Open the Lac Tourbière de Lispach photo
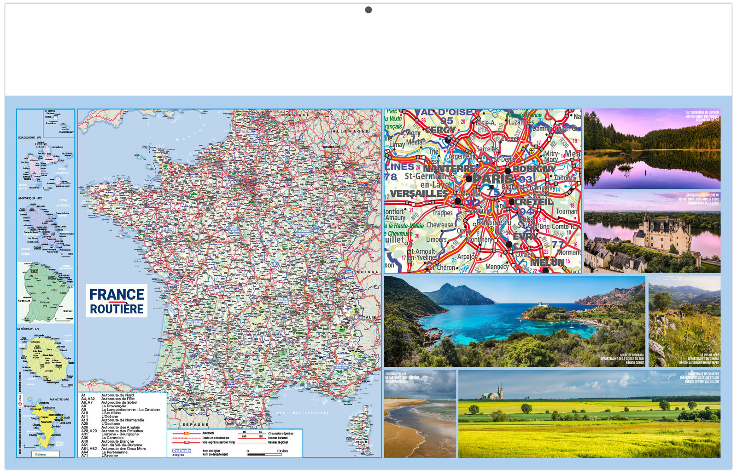This screenshot has width=737, height=474. [x=652, y=149]
